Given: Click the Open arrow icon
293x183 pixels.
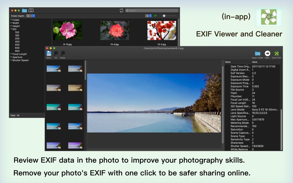Looking at the screenshot, I should (x=267, y=53).
